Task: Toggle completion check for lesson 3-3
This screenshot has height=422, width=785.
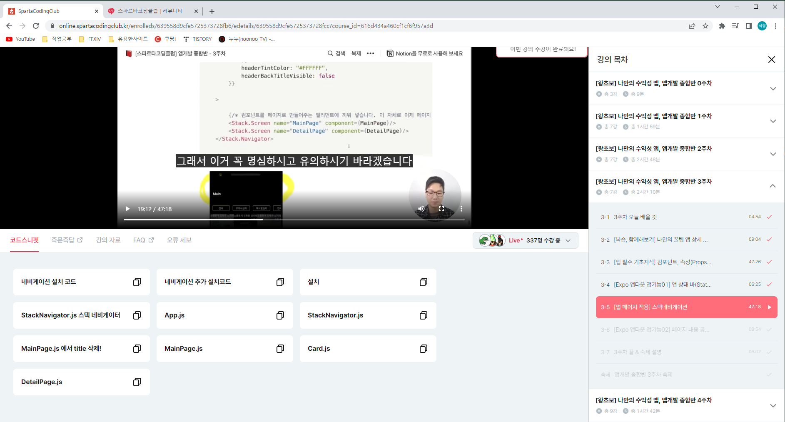Action: pos(769,262)
